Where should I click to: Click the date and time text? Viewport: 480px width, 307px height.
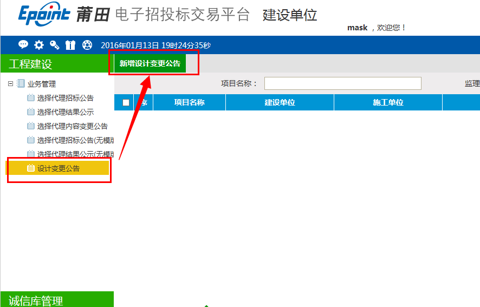click(x=156, y=45)
